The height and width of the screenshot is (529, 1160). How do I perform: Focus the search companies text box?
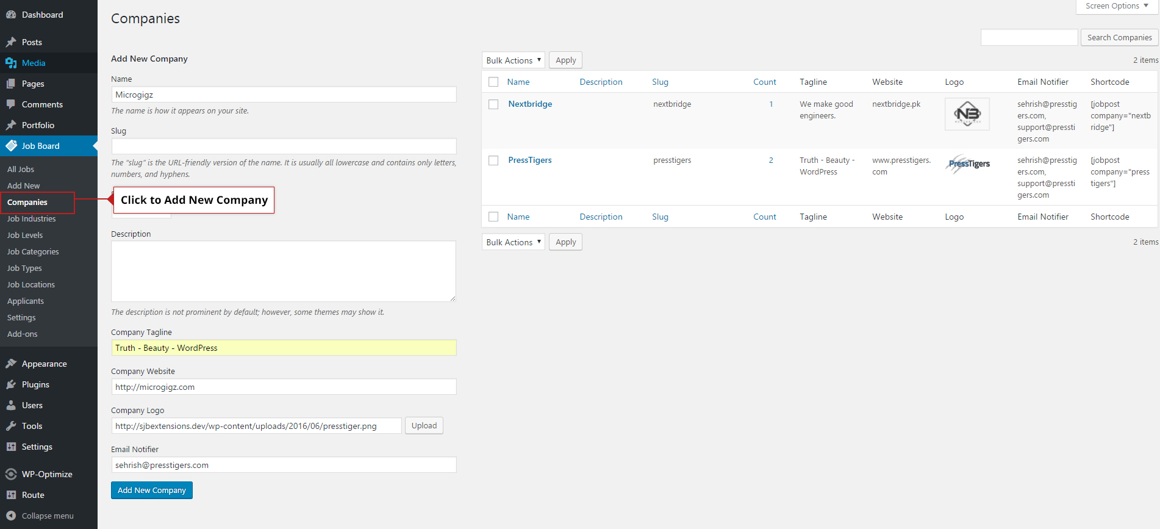[1029, 37]
